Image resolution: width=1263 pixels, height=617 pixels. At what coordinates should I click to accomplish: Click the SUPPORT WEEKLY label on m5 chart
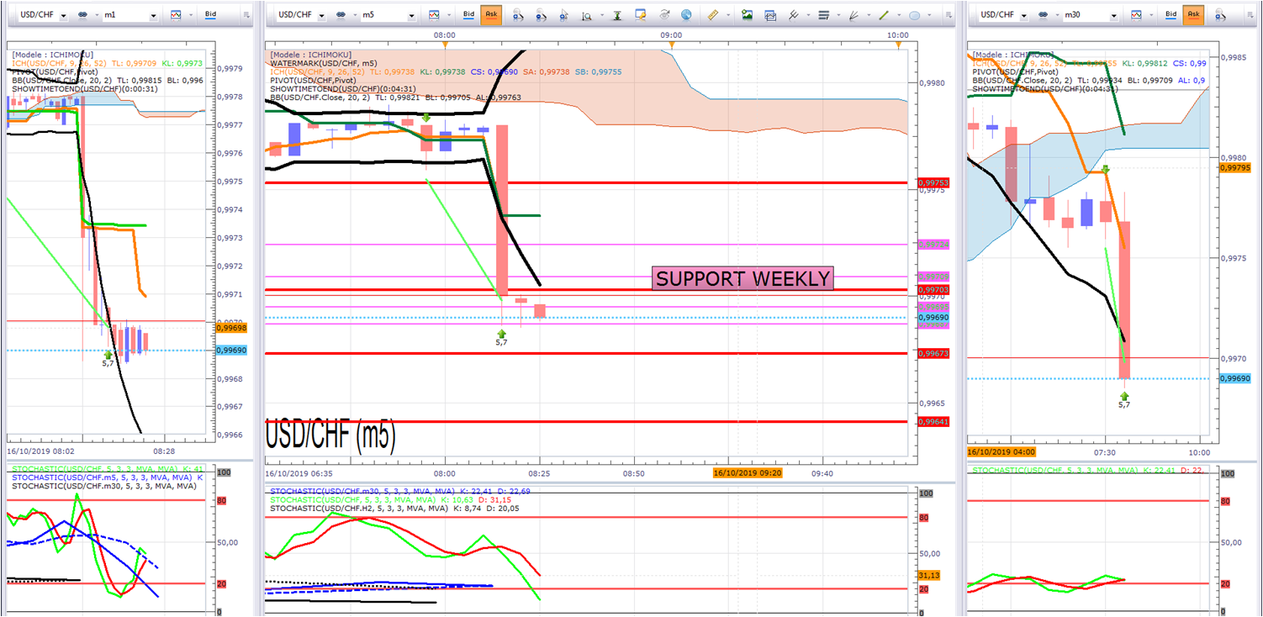pos(742,278)
